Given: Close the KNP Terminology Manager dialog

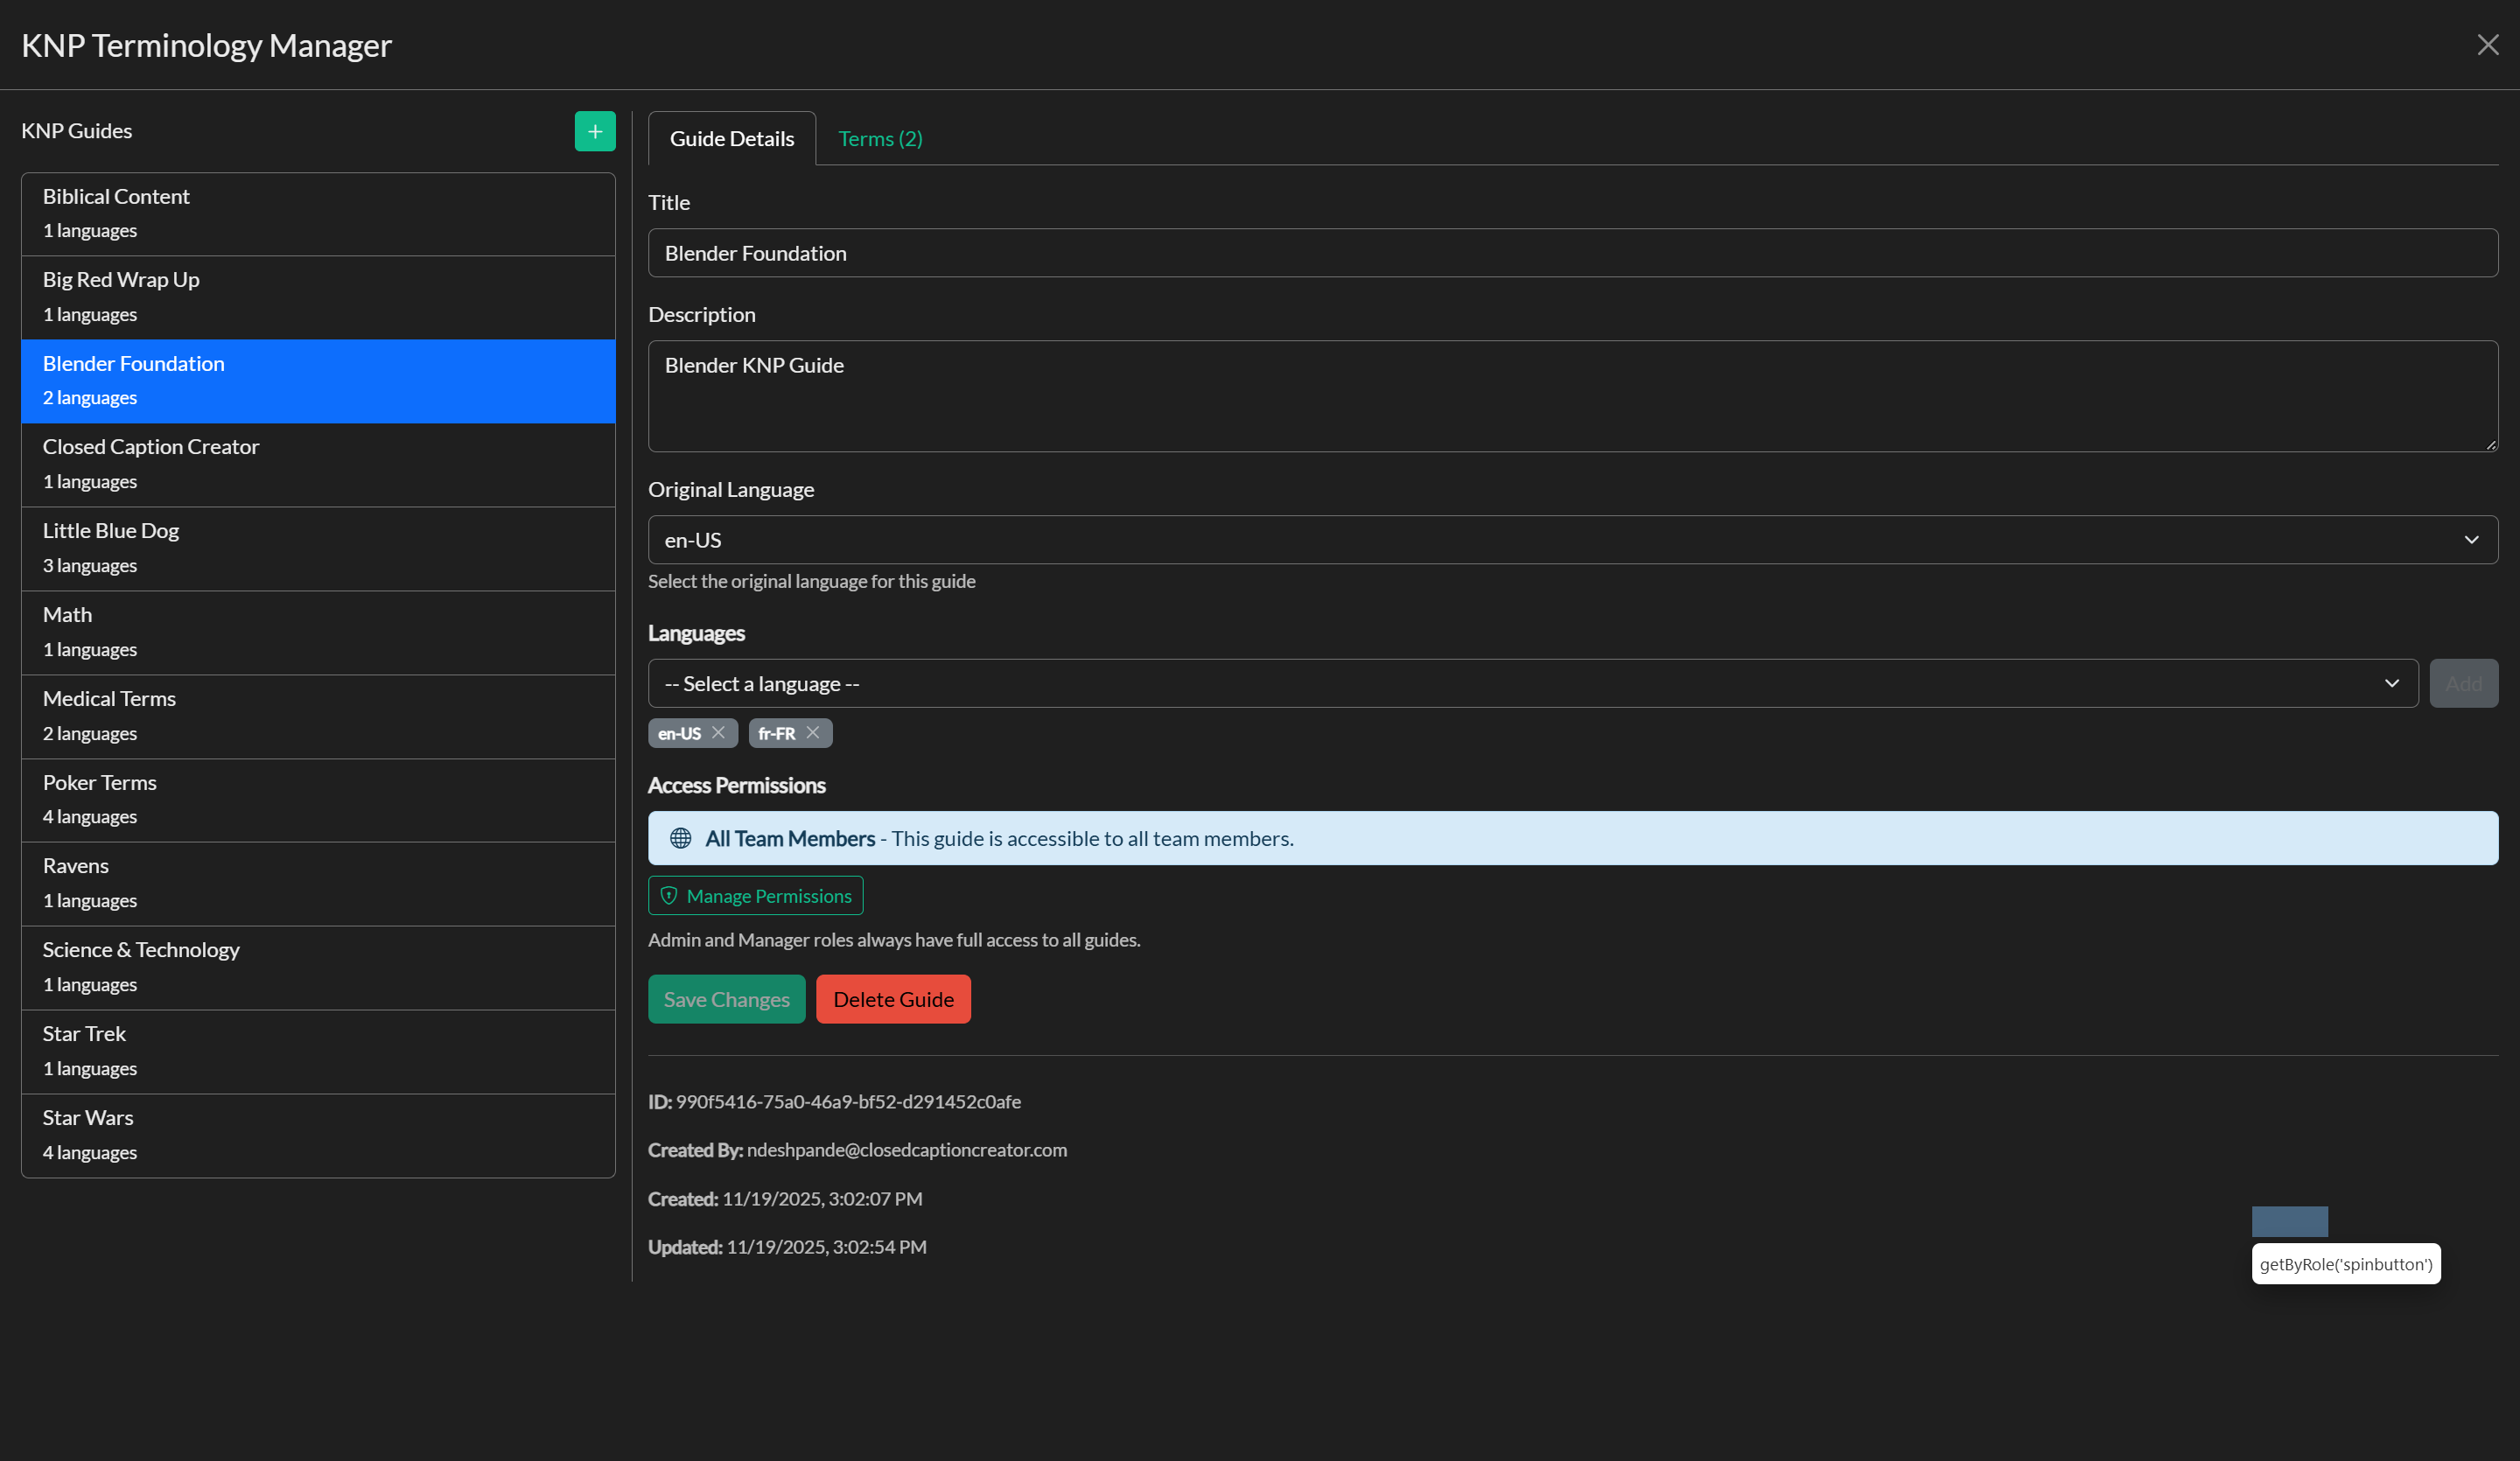Looking at the screenshot, I should coord(2487,45).
